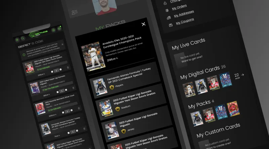Screen dimensions: 269x149
Task: Decrease quantity of Favorite Moments Silver pack
Action: (x=63, y=112)
